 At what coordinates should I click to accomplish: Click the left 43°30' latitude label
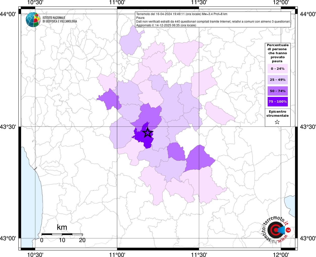8,127
